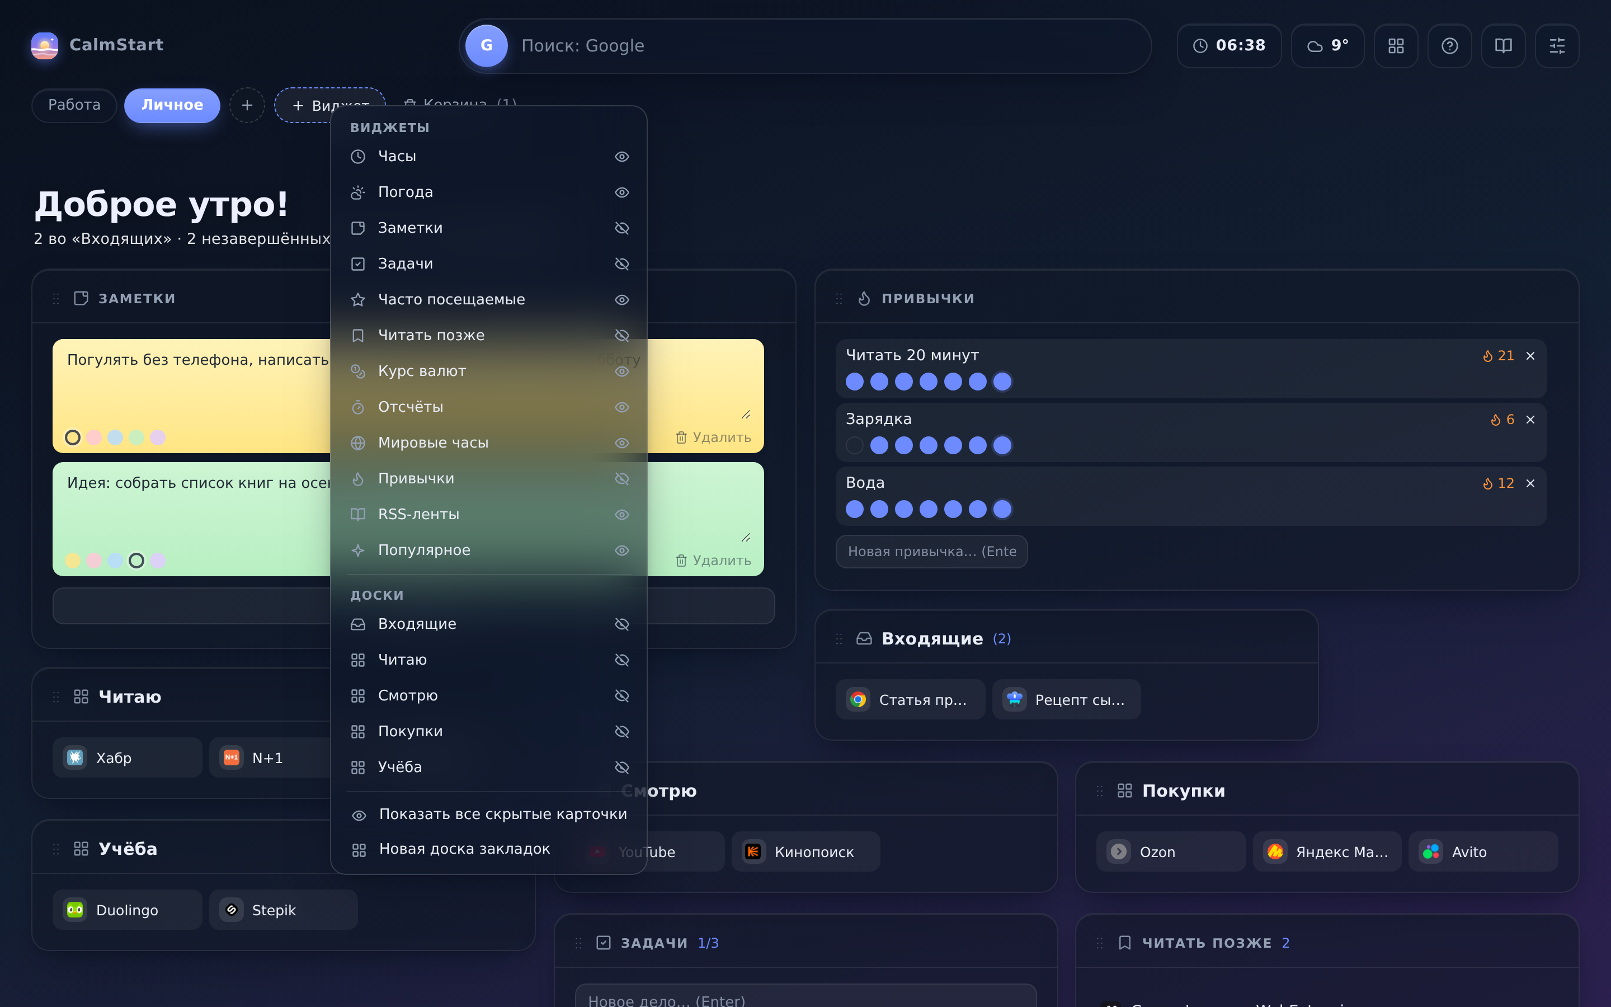Click the weather widget showing 9°
Image resolution: width=1611 pixels, height=1007 pixels.
(1327, 45)
